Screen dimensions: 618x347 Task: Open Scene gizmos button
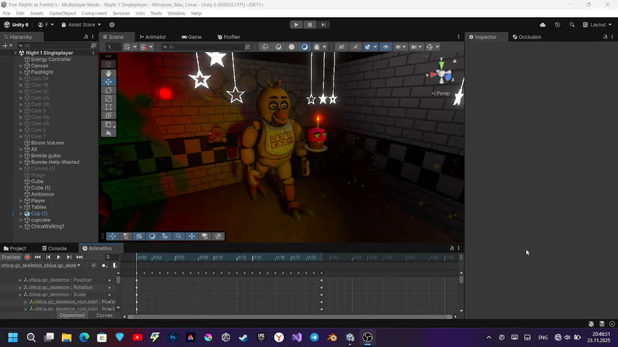[430, 47]
